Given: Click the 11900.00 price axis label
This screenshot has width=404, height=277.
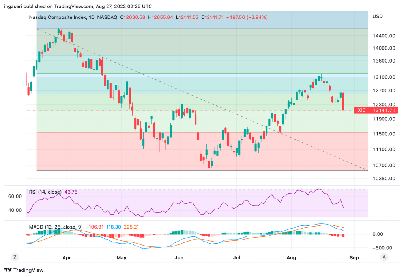Looking at the screenshot, I should click(384, 119).
